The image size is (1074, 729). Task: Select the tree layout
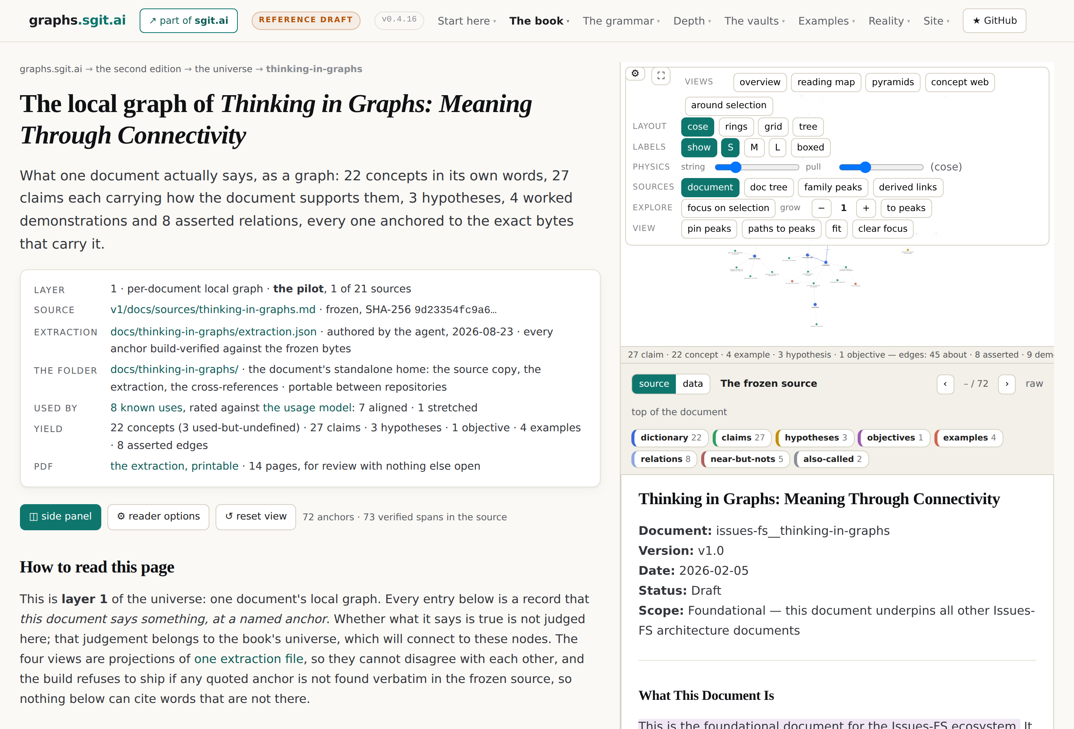coord(808,127)
